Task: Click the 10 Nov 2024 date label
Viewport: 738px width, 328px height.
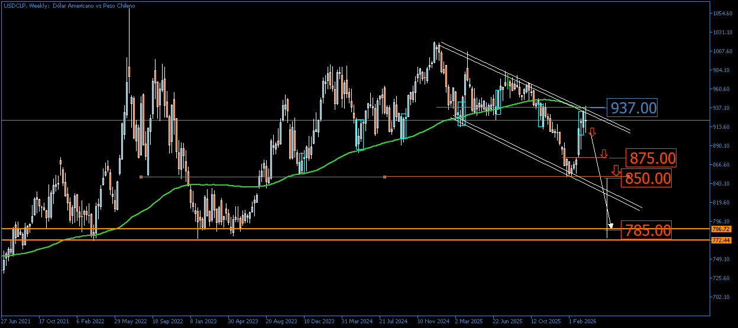Action: (433, 321)
